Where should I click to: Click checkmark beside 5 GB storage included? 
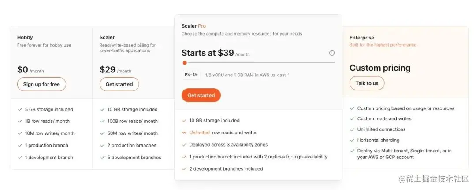20,109
